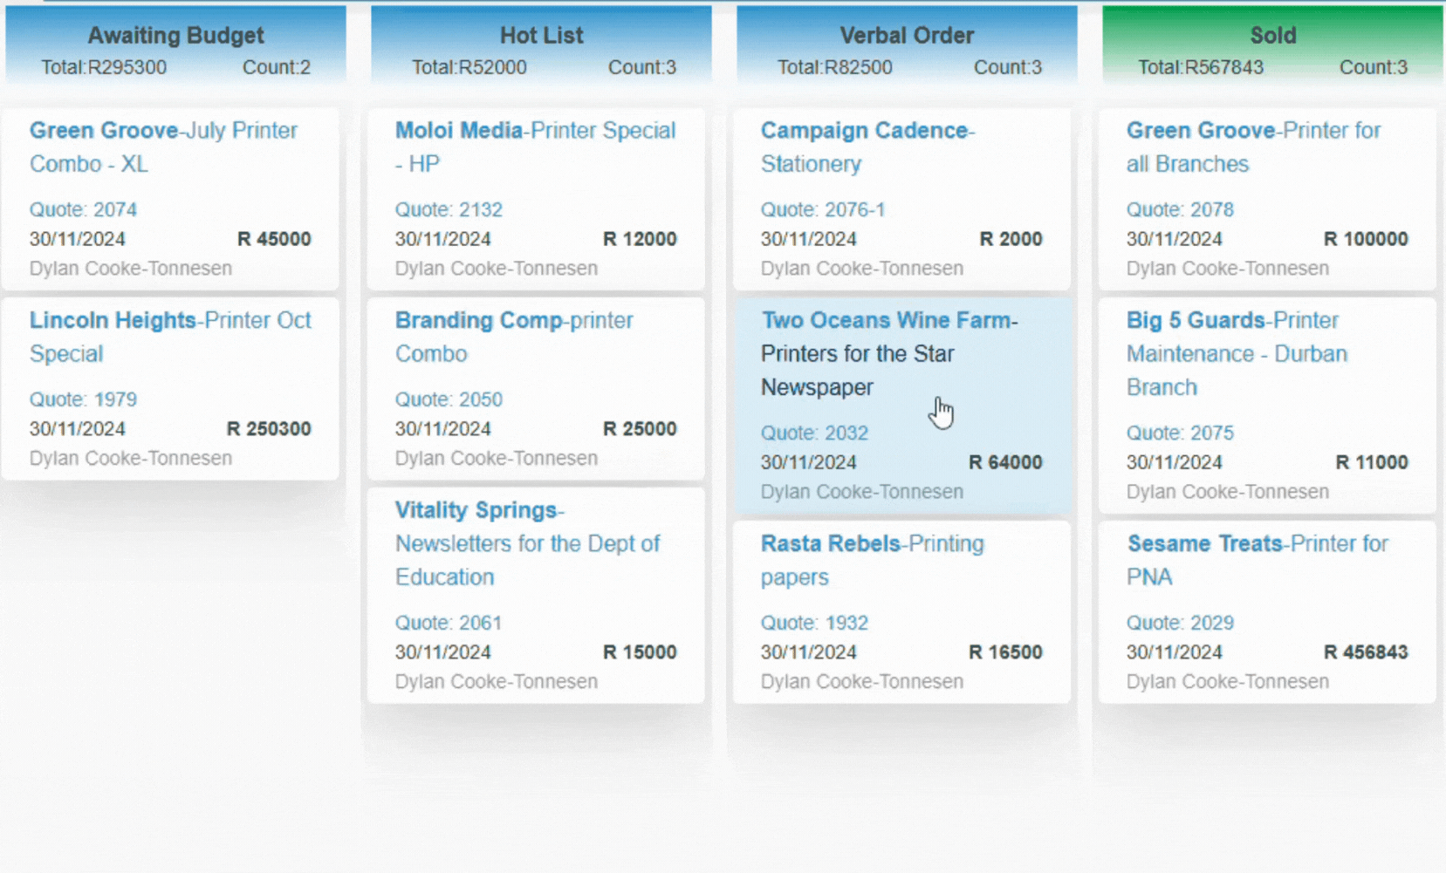Select the Awaiting Budget column header
1446x873 pixels.
175,36
